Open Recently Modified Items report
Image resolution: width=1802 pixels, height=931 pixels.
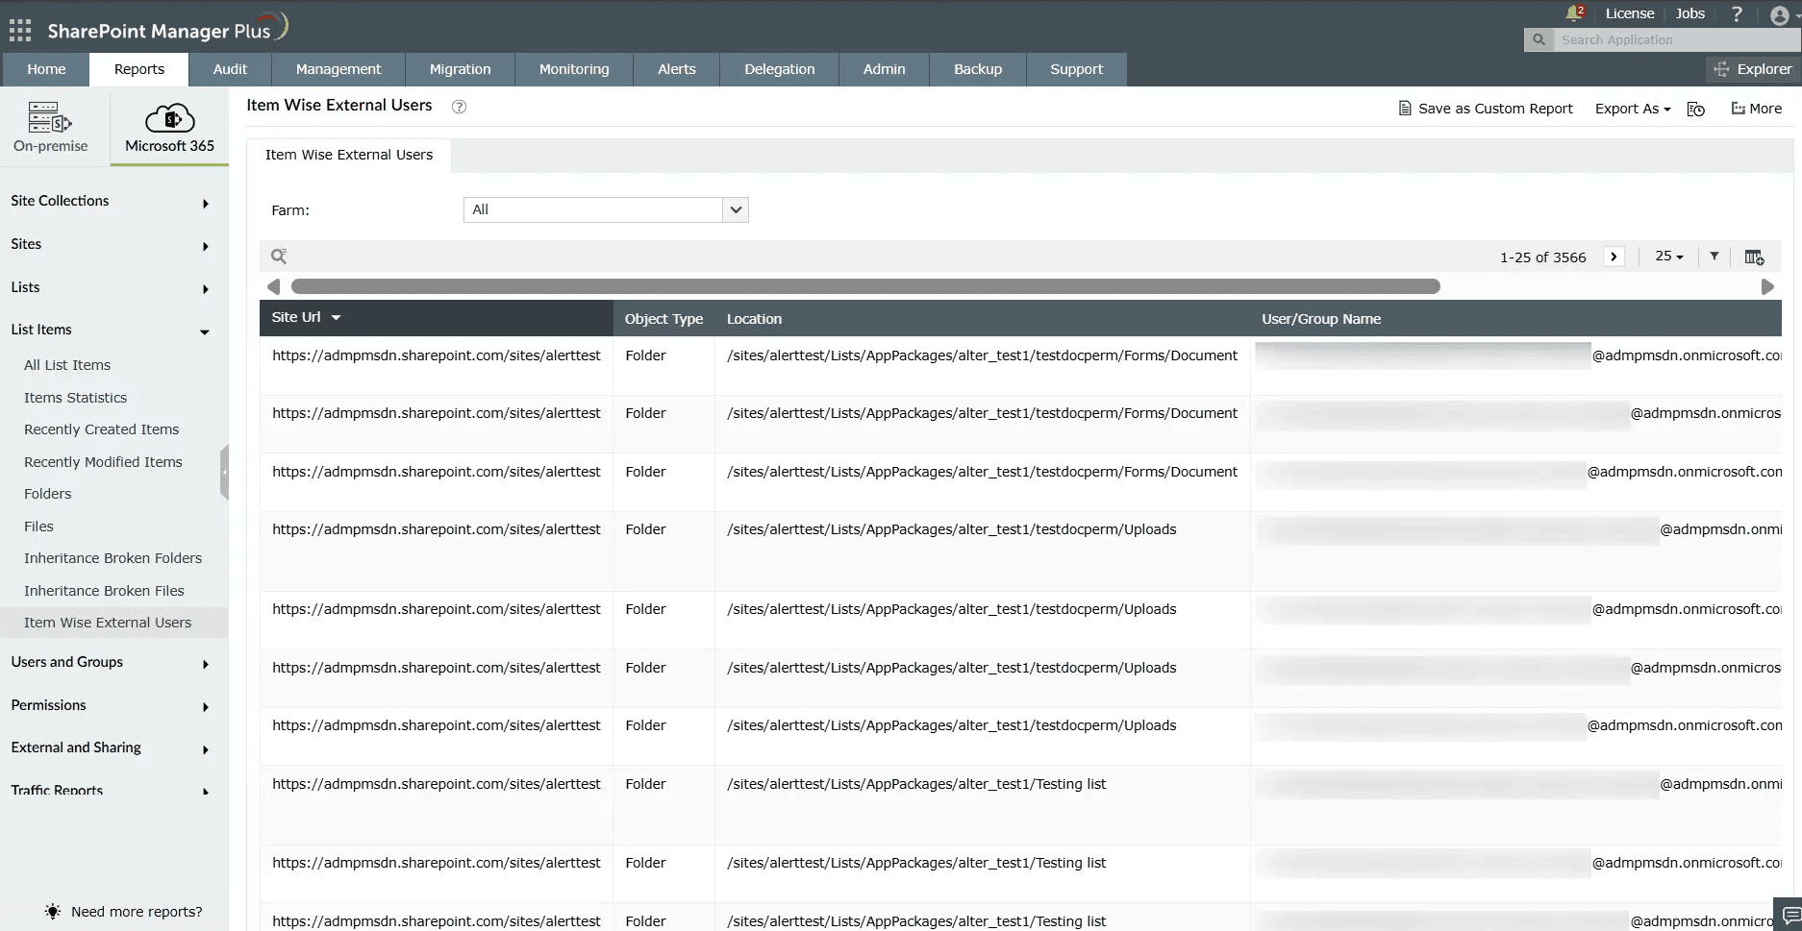click(x=103, y=462)
